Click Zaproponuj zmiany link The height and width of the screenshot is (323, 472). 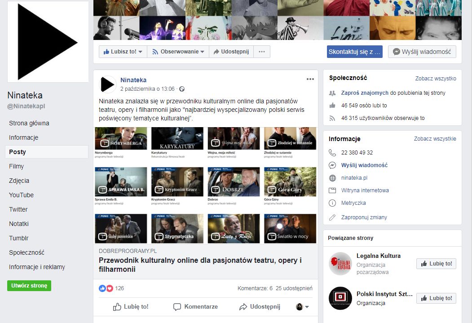tap(364, 217)
